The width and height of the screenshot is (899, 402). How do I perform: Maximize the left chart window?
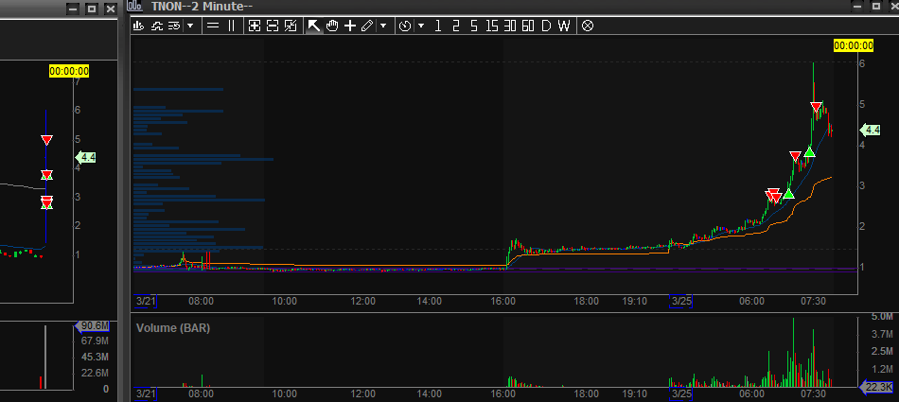point(91,9)
